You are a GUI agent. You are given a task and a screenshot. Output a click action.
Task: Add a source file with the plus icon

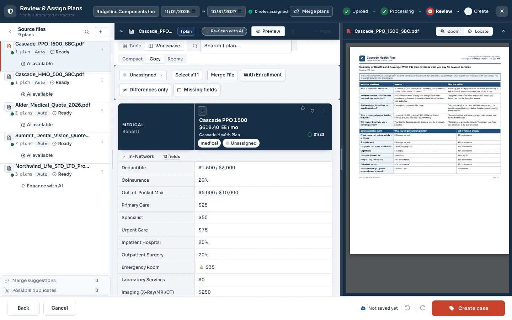101,32
